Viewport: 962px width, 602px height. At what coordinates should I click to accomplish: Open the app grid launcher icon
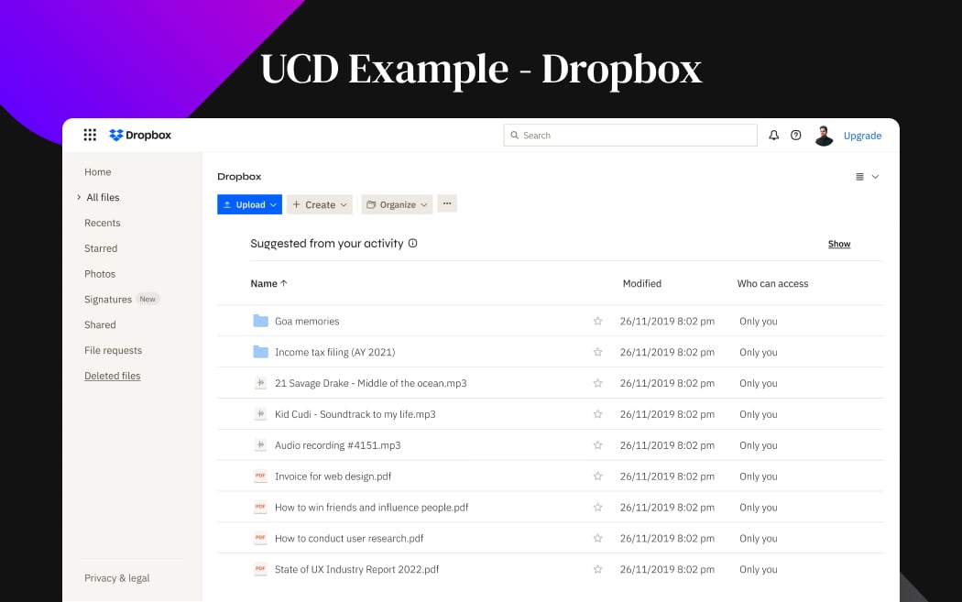[x=90, y=135]
